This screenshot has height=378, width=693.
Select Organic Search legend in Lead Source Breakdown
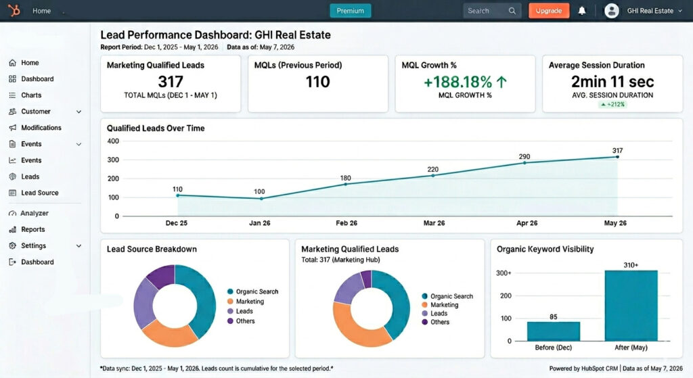click(x=253, y=291)
